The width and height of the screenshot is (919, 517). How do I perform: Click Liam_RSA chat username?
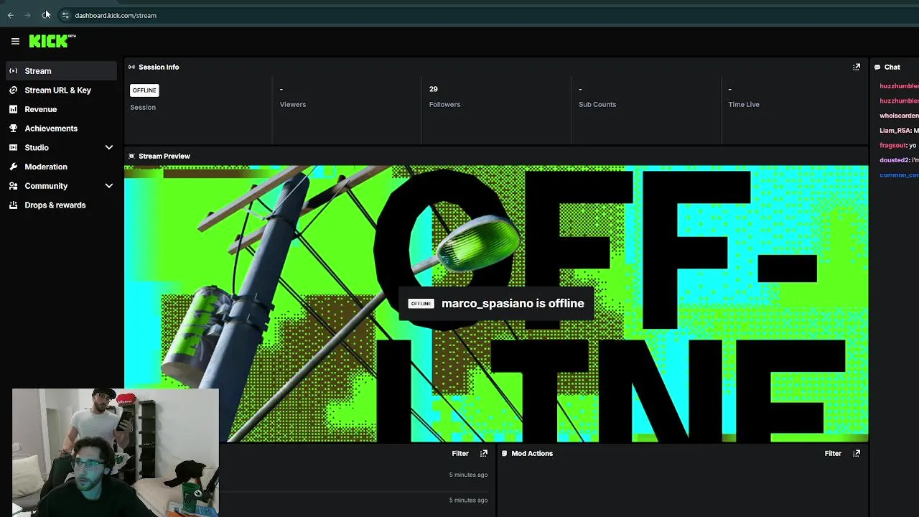pos(895,131)
